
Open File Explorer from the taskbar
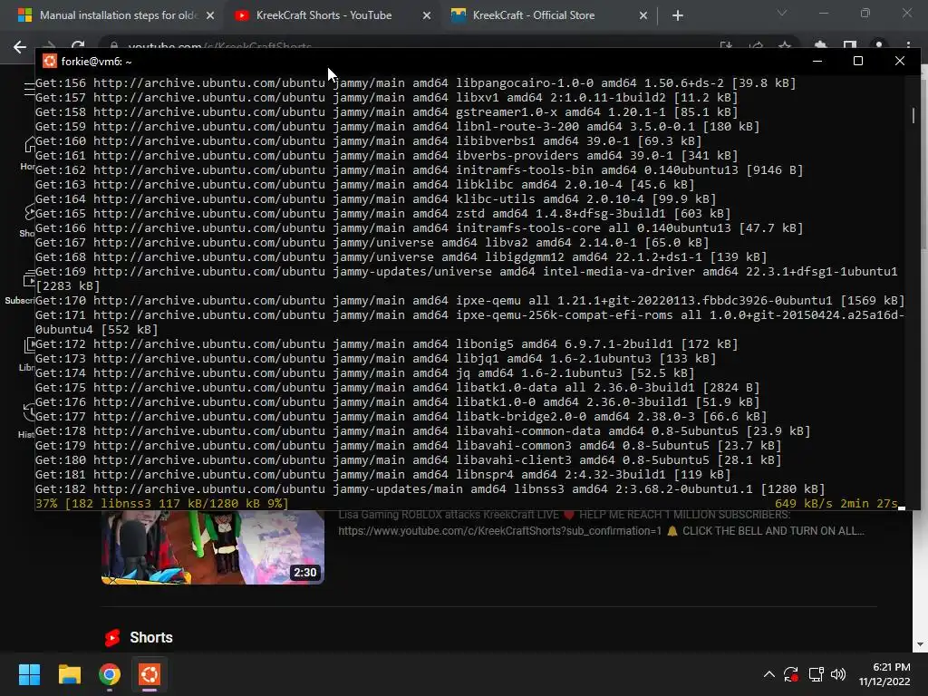[69, 674]
